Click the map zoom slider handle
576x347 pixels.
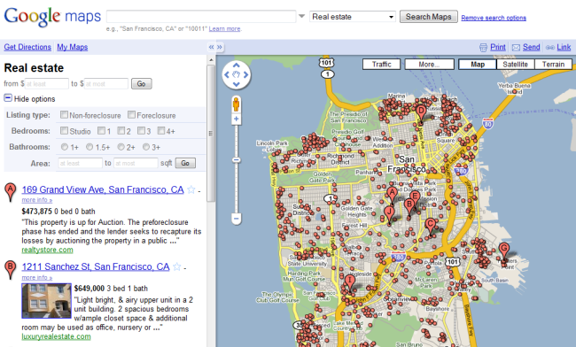pyautogui.click(x=237, y=160)
